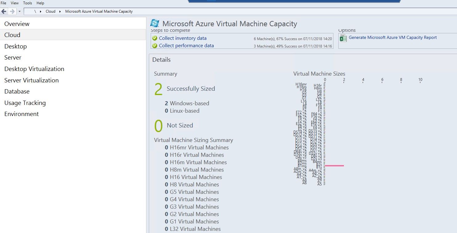Image resolution: width=457 pixels, height=233 pixels.
Task: Click '0 H8 Virtual Machines' row
Action: (x=192, y=185)
